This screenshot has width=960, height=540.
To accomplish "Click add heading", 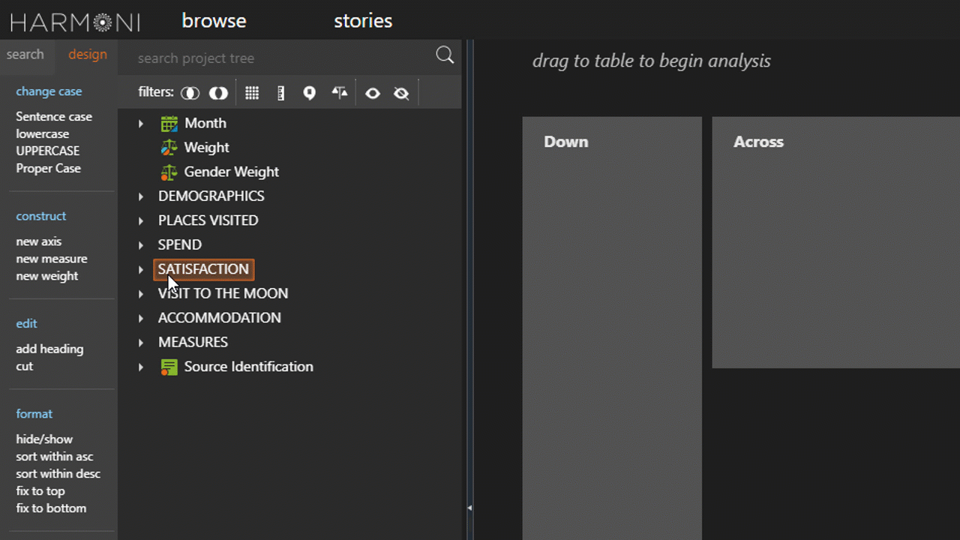I will tap(49, 349).
